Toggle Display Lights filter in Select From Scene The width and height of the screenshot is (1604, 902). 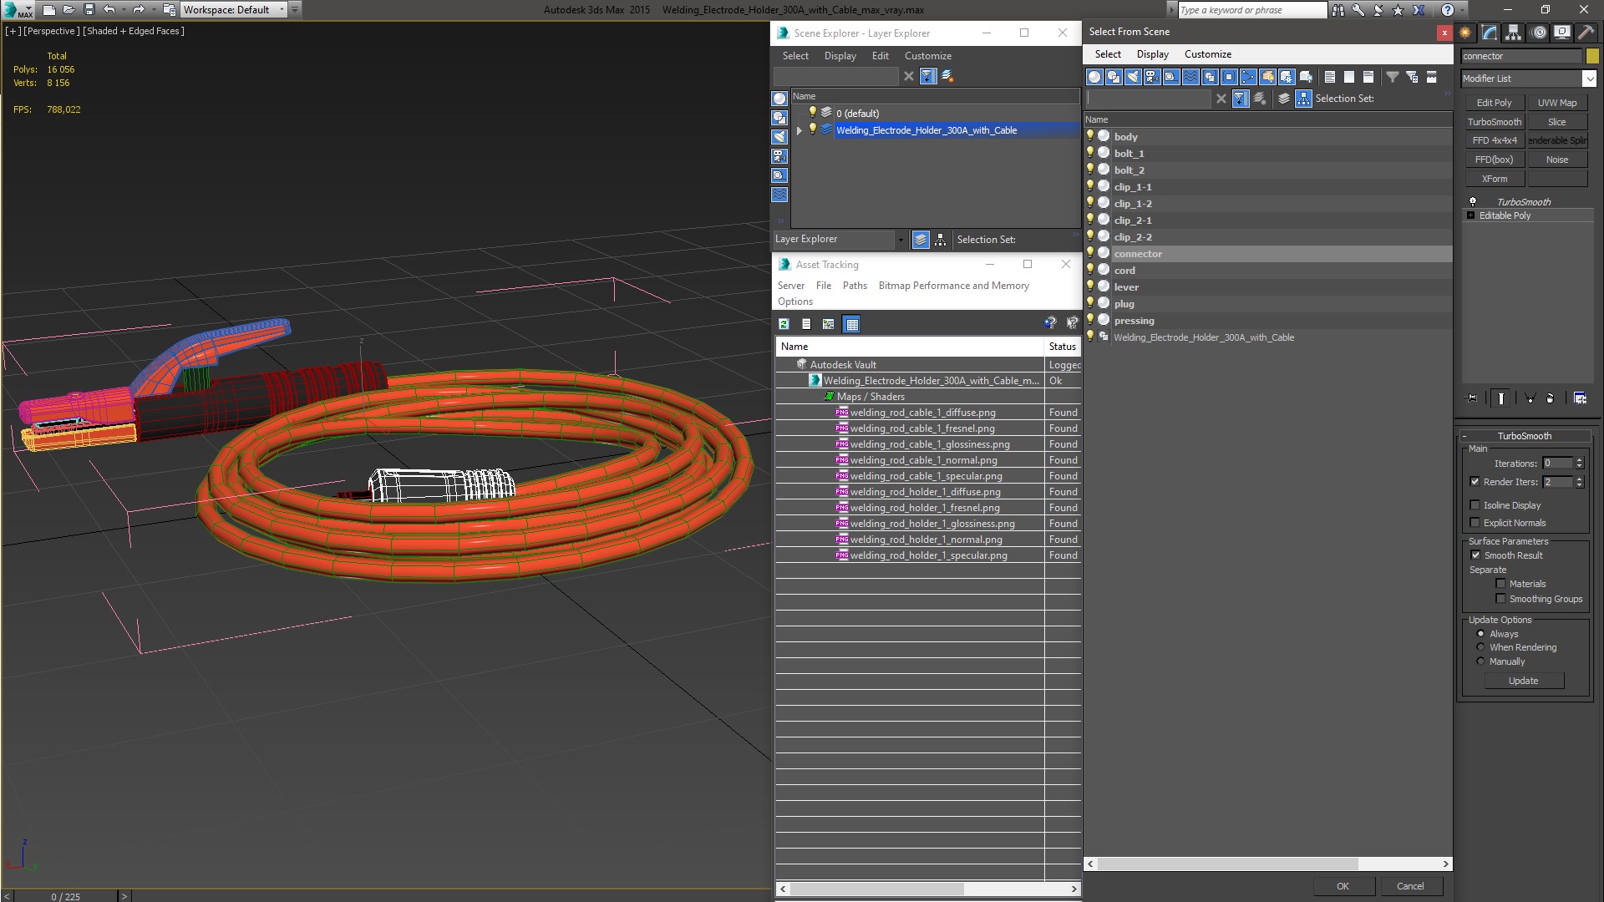pyautogui.click(x=1133, y=77)
